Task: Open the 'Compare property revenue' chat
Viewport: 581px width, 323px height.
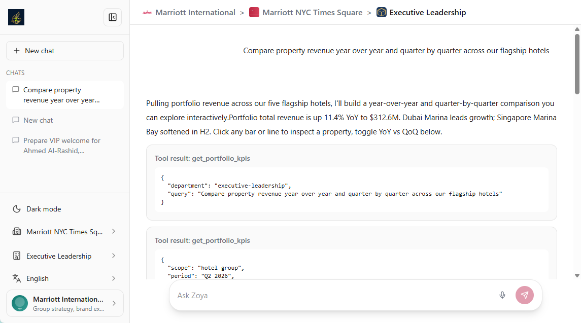Action: [65, 95]
